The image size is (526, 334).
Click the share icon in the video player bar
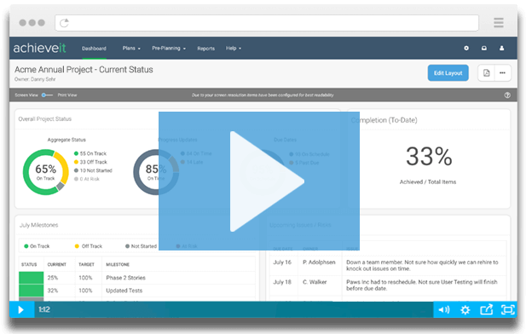pyautogui.click(x=487, y=309)
